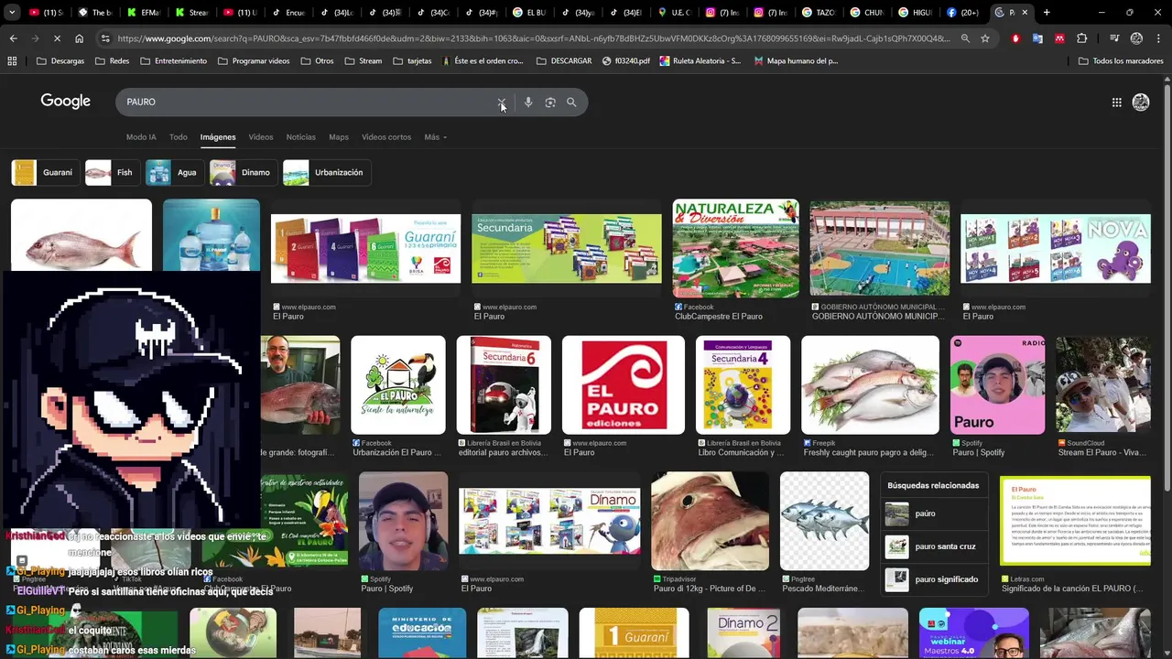Filter images by Urbanización chip
The height and width of the screenshot is (659, 1172).
(x=325, y=172)
